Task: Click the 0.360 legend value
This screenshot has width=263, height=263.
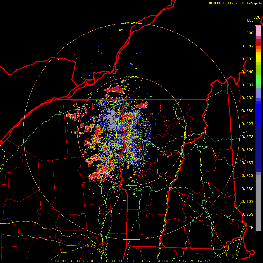Action: pos(248,189)
